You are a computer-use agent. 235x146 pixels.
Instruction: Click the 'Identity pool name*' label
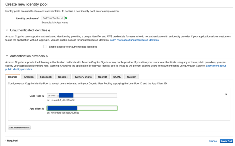(28, 18)
